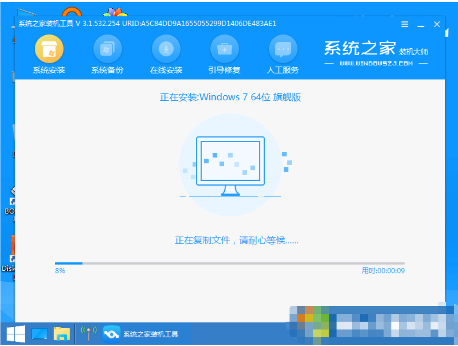This screenshot has height=346, width=458.
Task: Open the desktop icon on taskbar
Action: (x=39, y=334)
